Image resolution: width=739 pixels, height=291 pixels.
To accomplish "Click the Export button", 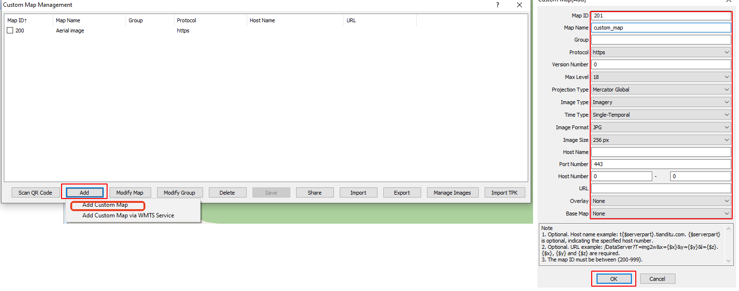I will (402, 193).
